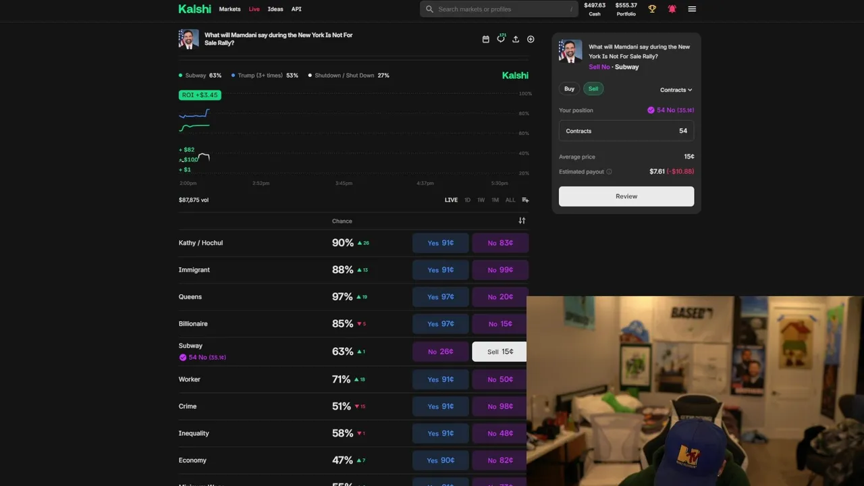Click the Chance column header
Screen dimensions: 864x486
(342, 221)
